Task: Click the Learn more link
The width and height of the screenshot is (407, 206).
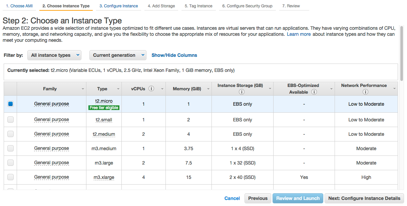Action: (x=299, y=34)
